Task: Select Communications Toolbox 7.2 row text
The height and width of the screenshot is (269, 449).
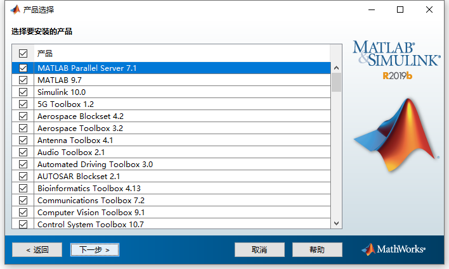Action: pos(91,200)
